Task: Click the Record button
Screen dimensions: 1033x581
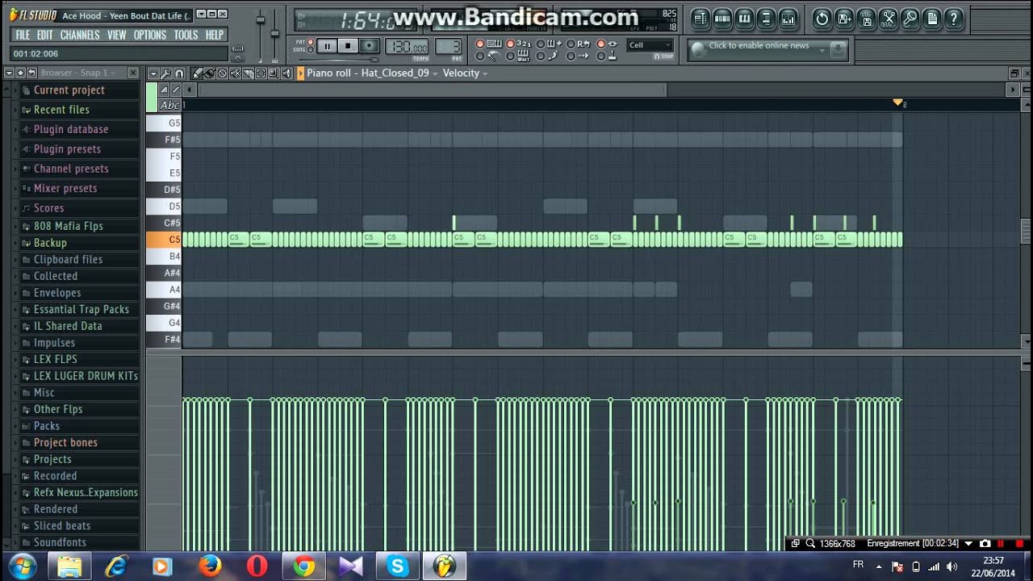Action: coord(370,46)
